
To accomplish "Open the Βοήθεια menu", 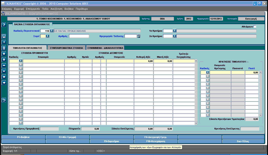I will 69,9.
